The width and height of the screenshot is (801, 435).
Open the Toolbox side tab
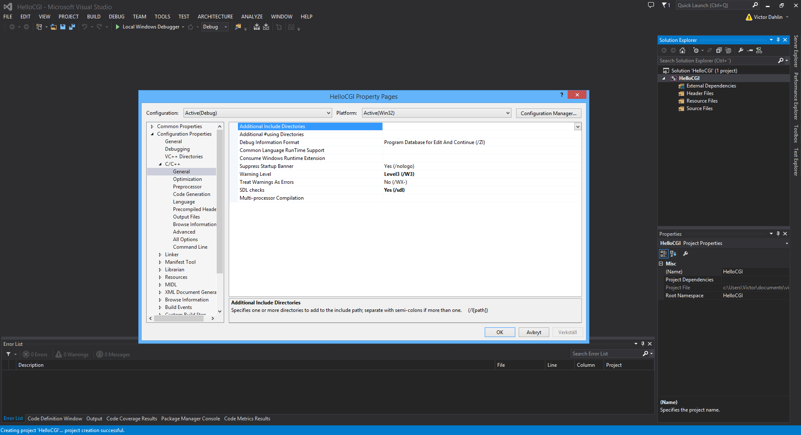click(796, 134)
